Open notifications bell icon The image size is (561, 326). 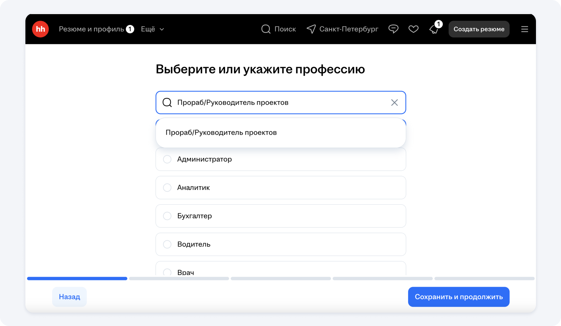point(434,29)
